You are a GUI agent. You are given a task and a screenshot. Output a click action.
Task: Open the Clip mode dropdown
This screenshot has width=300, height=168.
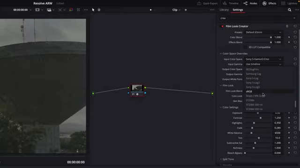176,10
